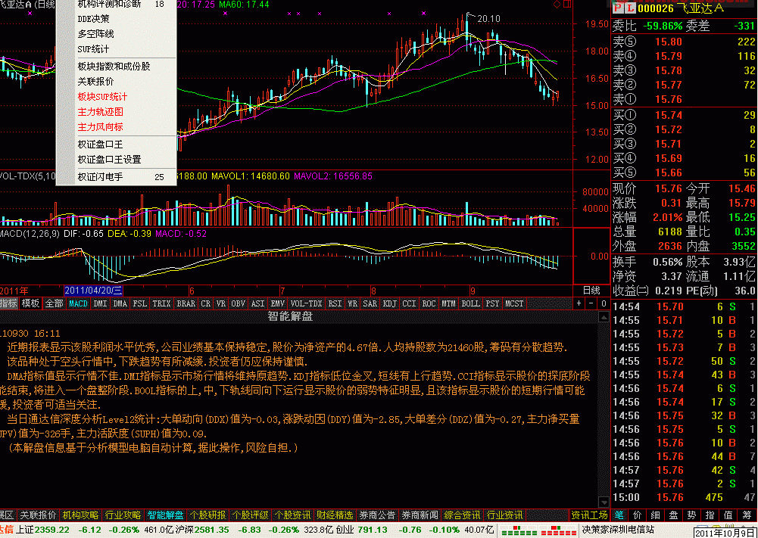Select the BRAR indicator tab
The height and width of the screenshot is (538, 758).
tap(186, 303)
